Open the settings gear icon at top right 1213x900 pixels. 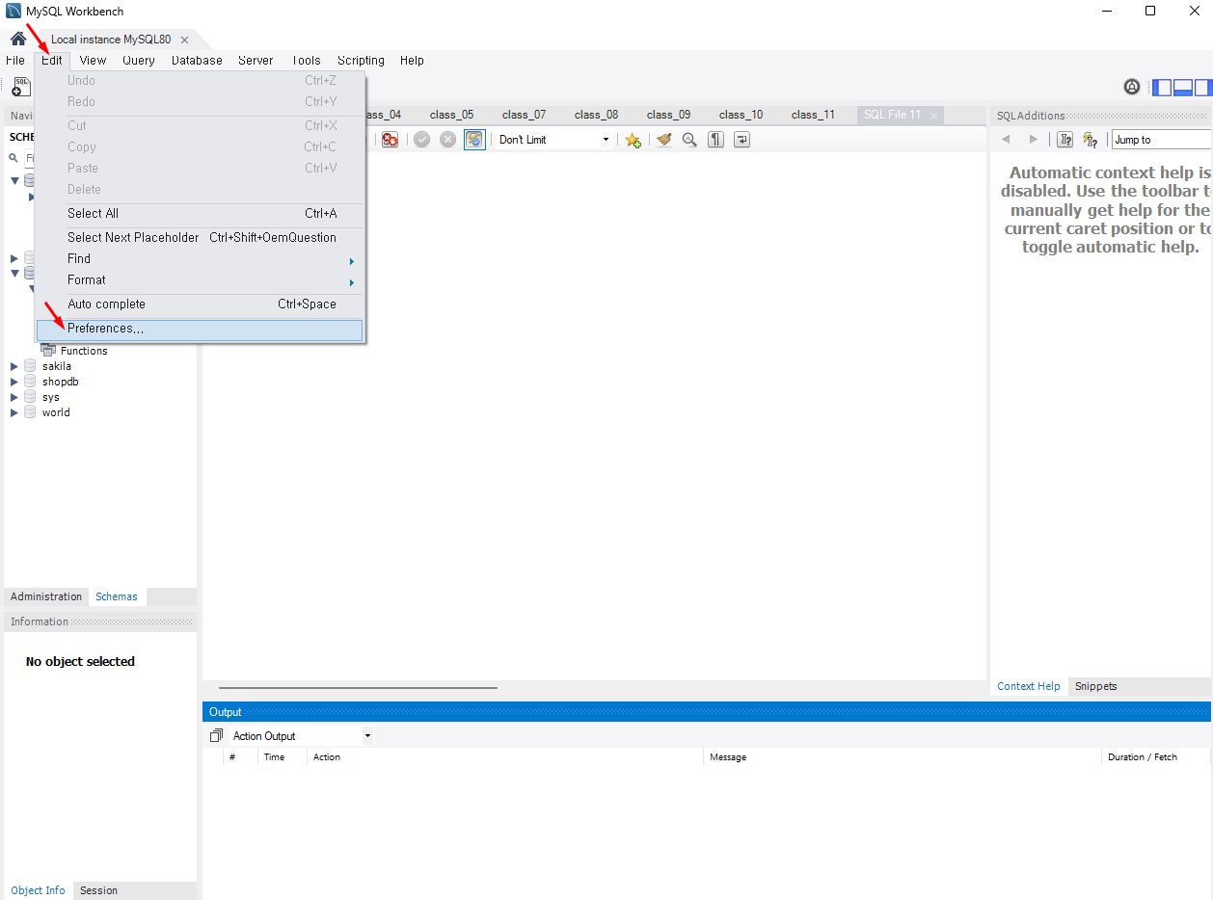click(1132, 87)
